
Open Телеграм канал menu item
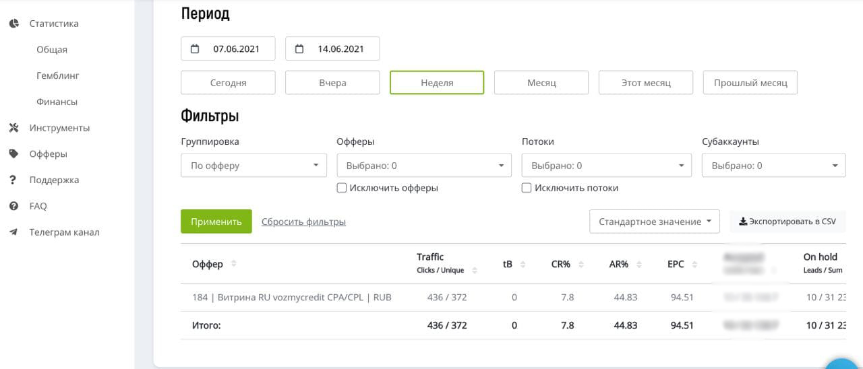tap(64, 232)
